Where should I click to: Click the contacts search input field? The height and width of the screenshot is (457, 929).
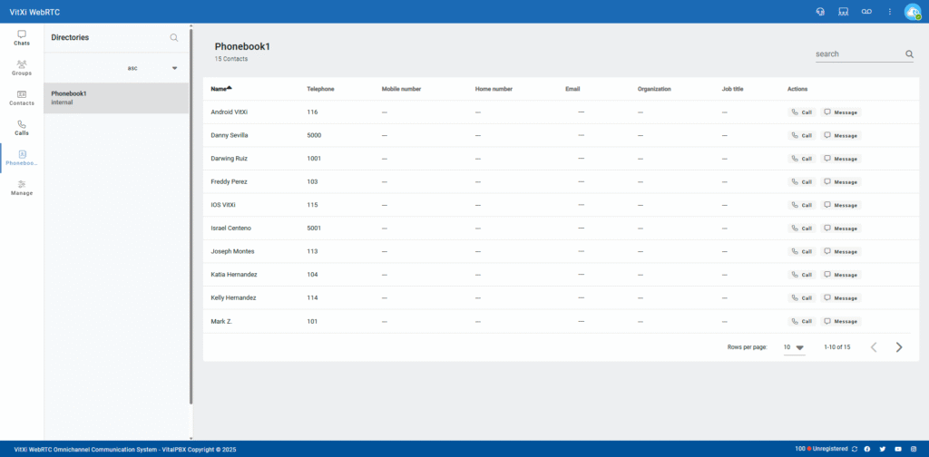[857, 54]
